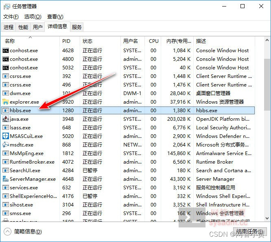271x242 pixels.
Task: Click the hbbs.exe process icon
Action: point(6,111)
